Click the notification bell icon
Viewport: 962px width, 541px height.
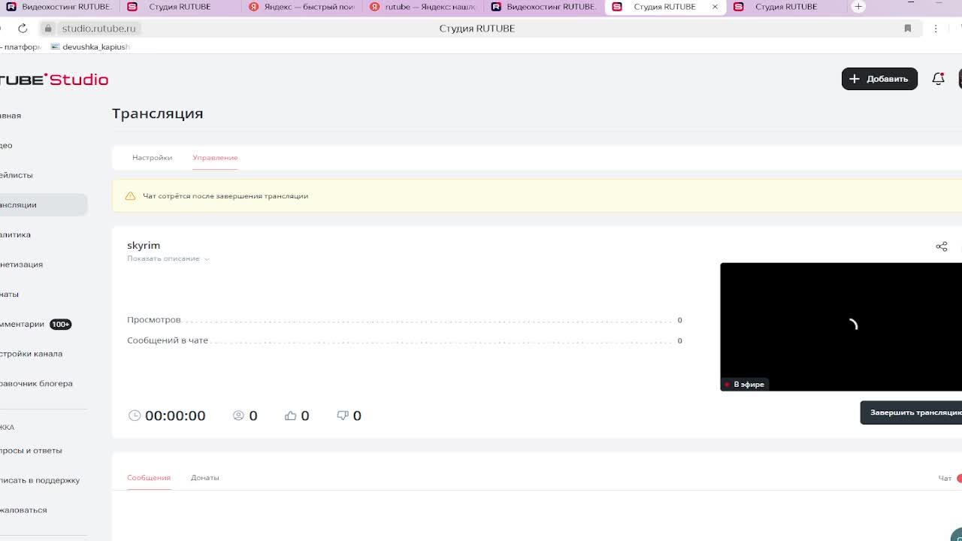click(x=938, y=79)
